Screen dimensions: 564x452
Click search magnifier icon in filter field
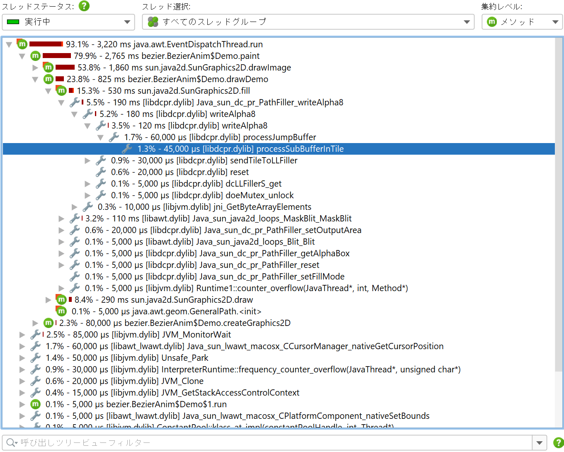12,442
